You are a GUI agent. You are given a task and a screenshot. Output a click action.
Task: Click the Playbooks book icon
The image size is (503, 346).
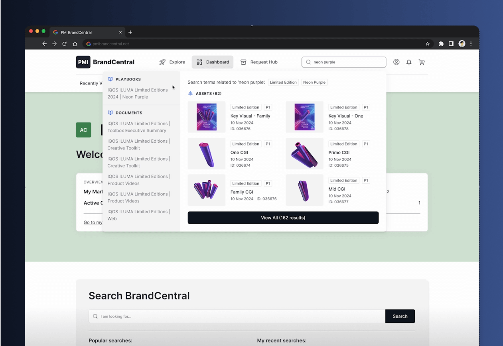(110, 79)
